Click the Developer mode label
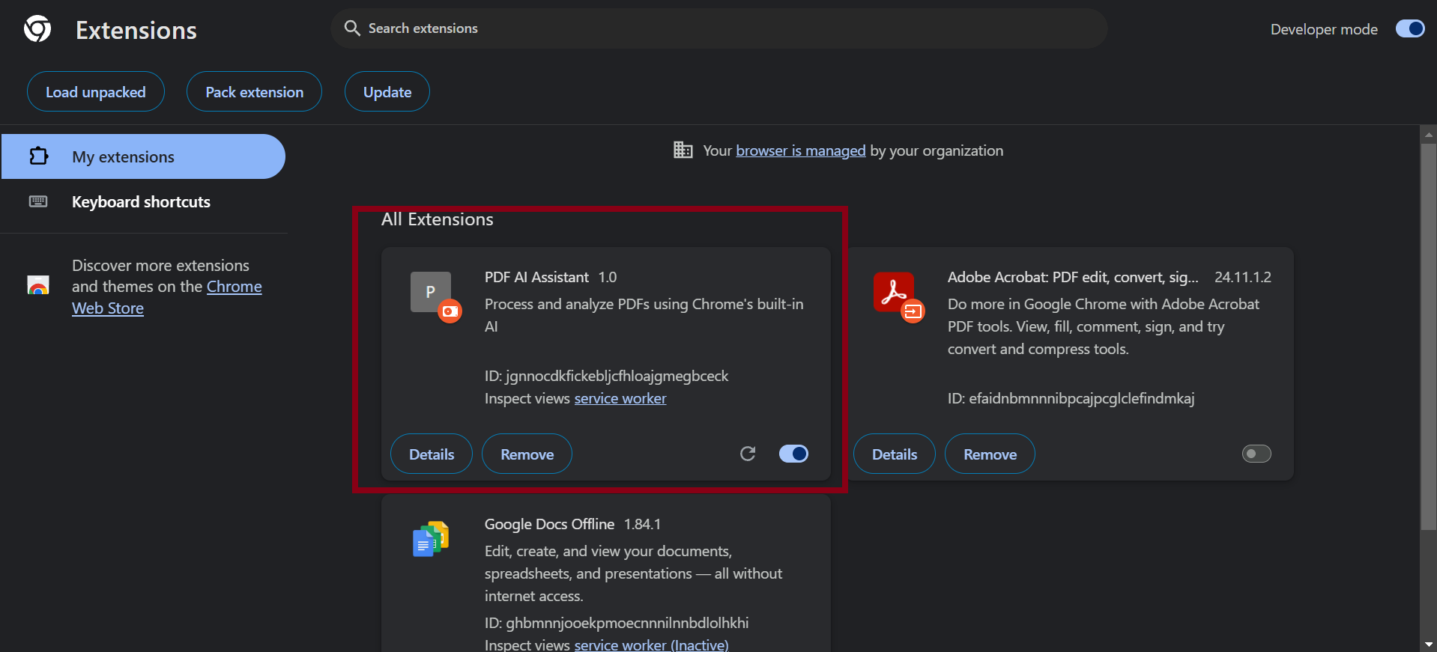 tap(1324, 29)
